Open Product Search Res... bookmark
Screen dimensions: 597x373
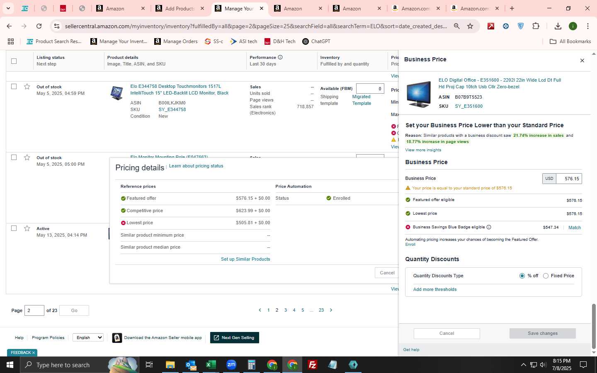tap(54, 41)
